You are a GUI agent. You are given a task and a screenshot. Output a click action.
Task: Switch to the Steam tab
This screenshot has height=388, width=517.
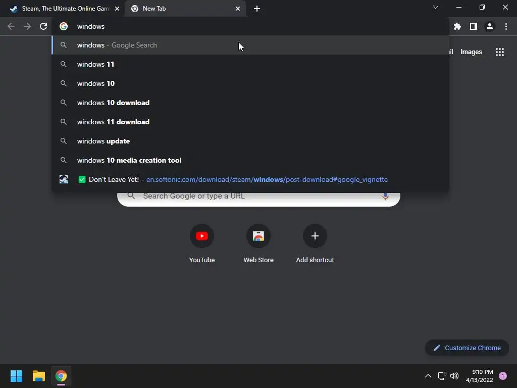coord(62,9)
